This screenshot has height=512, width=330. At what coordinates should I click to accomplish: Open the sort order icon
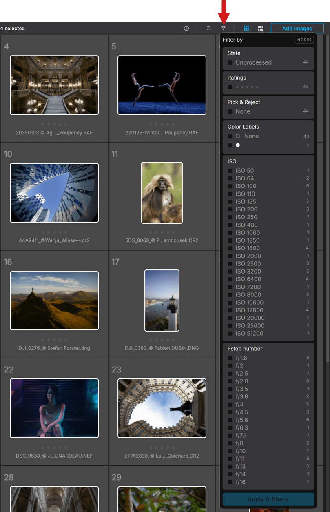pyautogui.click(x=209, y=28)
